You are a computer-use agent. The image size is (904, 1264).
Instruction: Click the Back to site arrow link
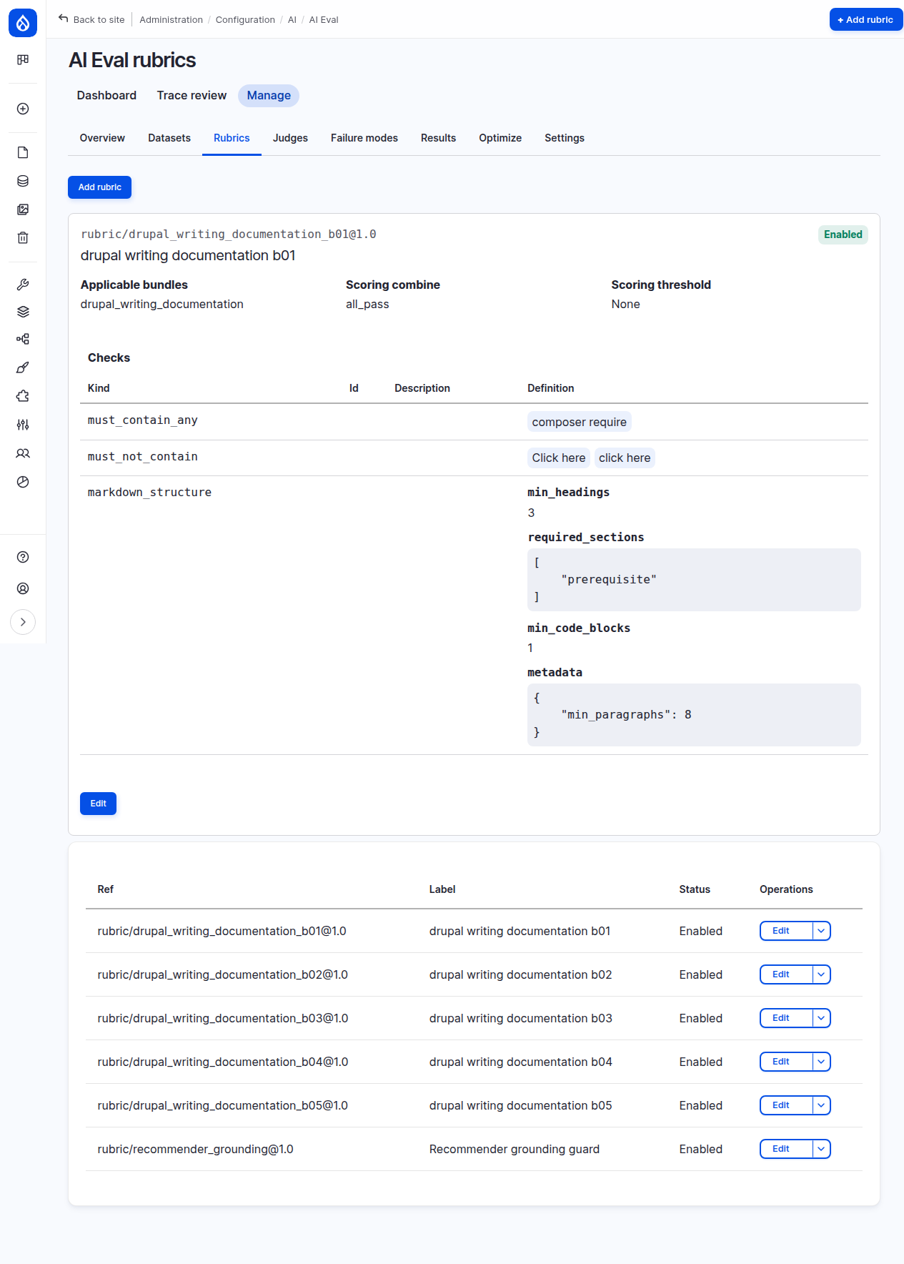[91, 19]
